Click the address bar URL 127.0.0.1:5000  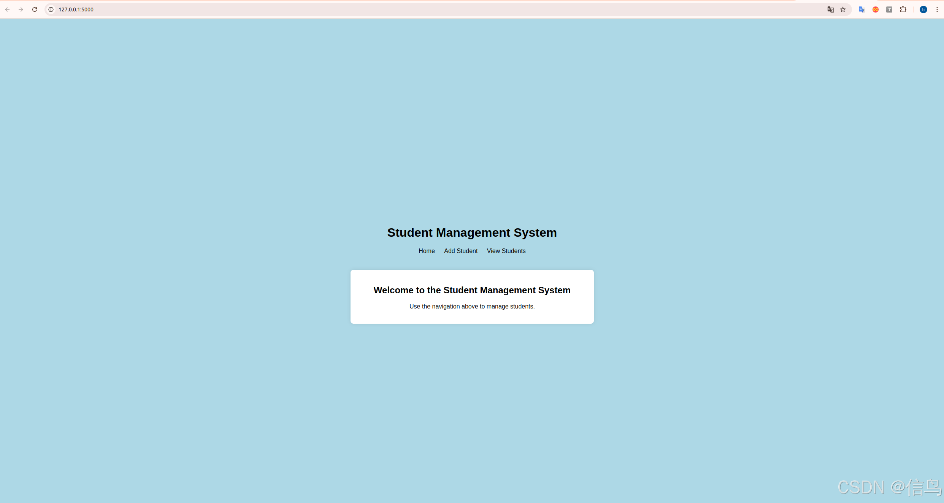pyautogui.click(x=76, y=9)
